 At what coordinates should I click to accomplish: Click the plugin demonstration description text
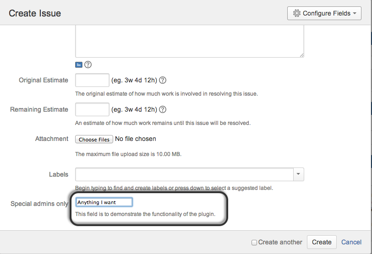pos(145,214)
